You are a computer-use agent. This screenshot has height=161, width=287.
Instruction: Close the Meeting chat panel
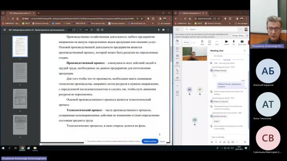245,51
